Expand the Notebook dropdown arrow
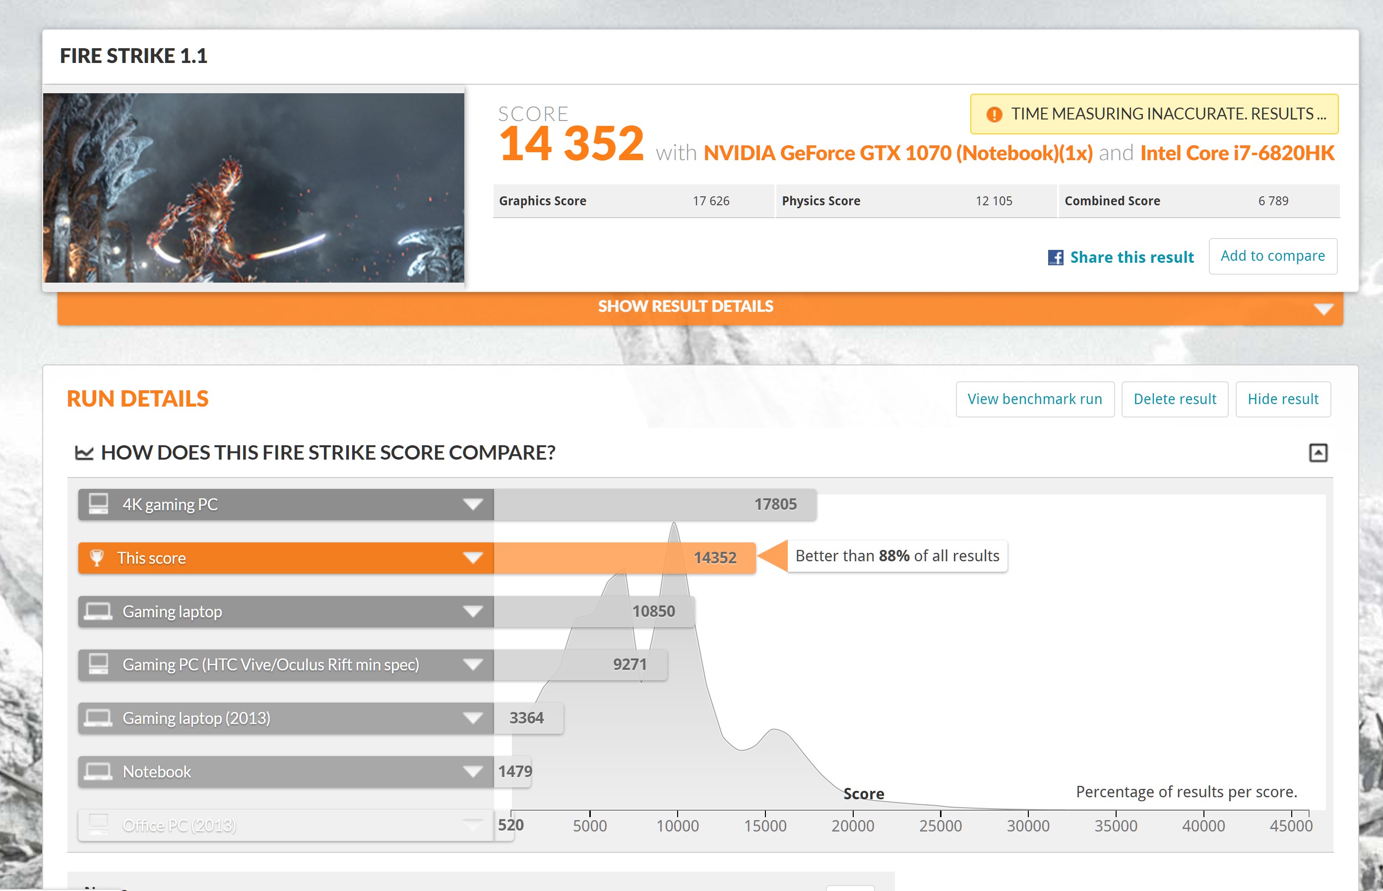Image resolution: width=1383 pixels, height=891 pixels. 473,772
